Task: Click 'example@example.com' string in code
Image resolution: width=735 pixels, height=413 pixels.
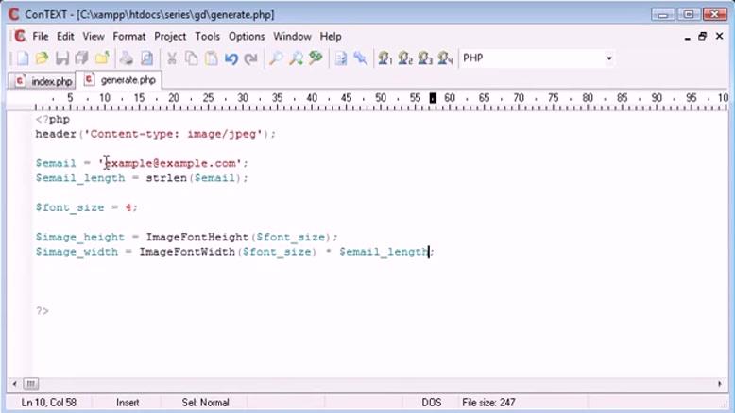Action: pos(170,164)
